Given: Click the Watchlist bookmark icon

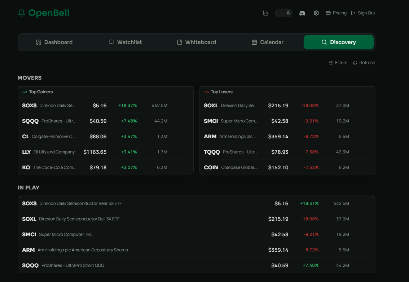Looking at the screenshot, I should pyautogui.click(x=111, y=42).
